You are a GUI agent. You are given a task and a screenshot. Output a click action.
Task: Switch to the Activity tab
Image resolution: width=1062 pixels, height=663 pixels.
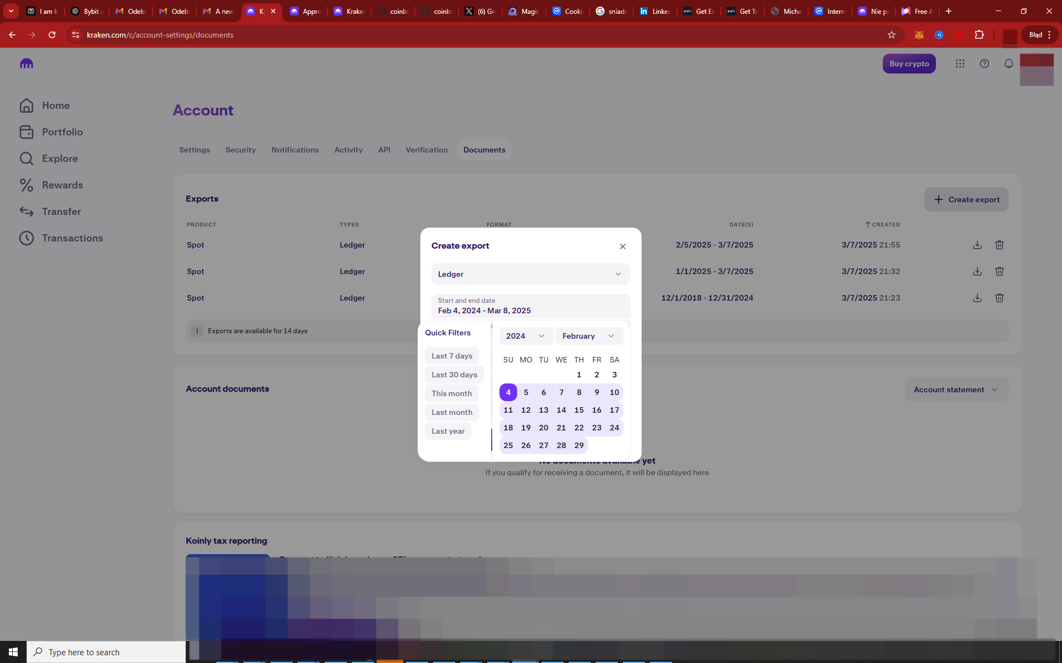tap(348, 150)
